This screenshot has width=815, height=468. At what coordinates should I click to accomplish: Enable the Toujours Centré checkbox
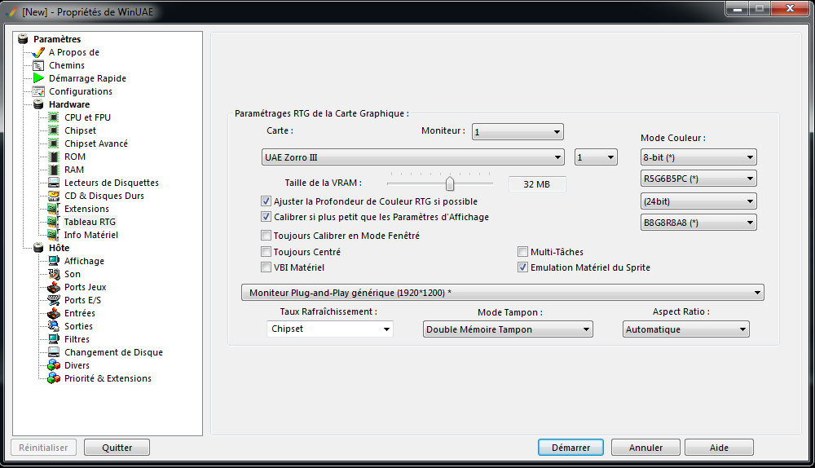[x=267, y=252]
